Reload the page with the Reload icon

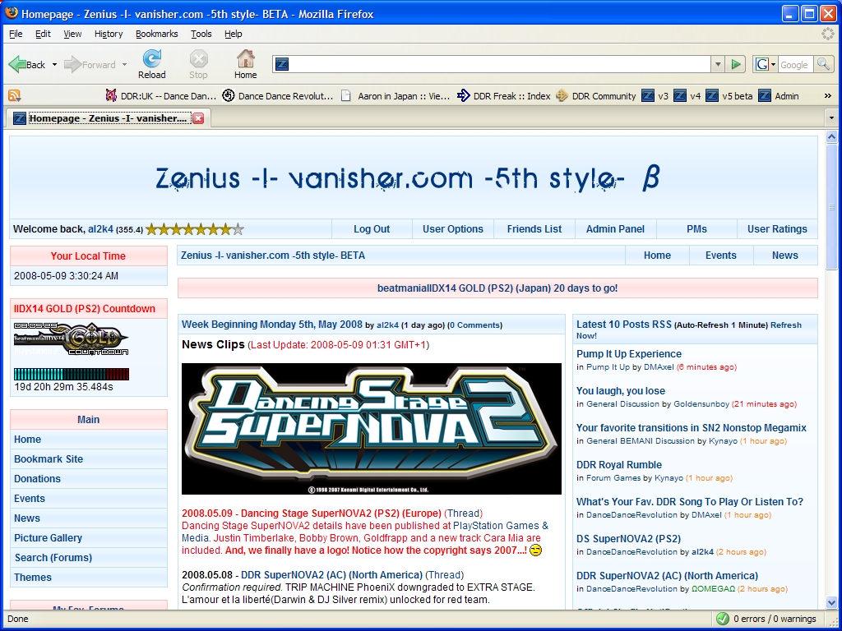[152, 58]
